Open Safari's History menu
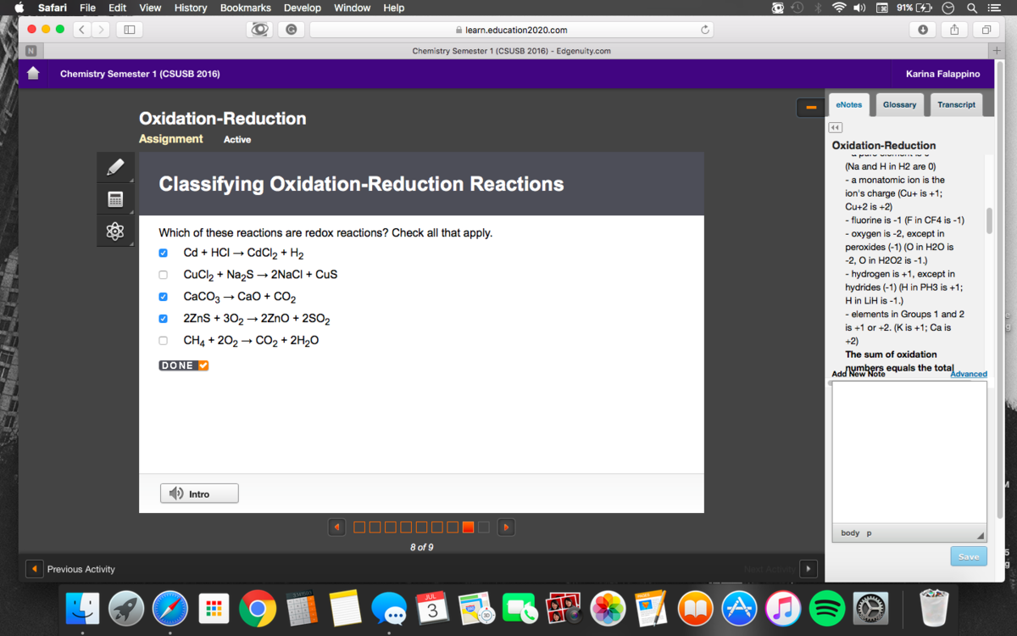 (190, 8)
